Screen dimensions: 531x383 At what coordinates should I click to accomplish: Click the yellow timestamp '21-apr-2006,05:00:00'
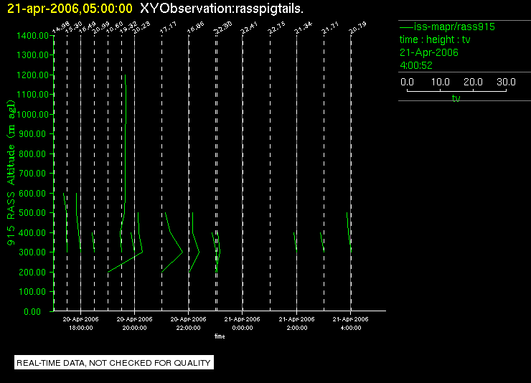pyautogui.click(x=70, y=9)
